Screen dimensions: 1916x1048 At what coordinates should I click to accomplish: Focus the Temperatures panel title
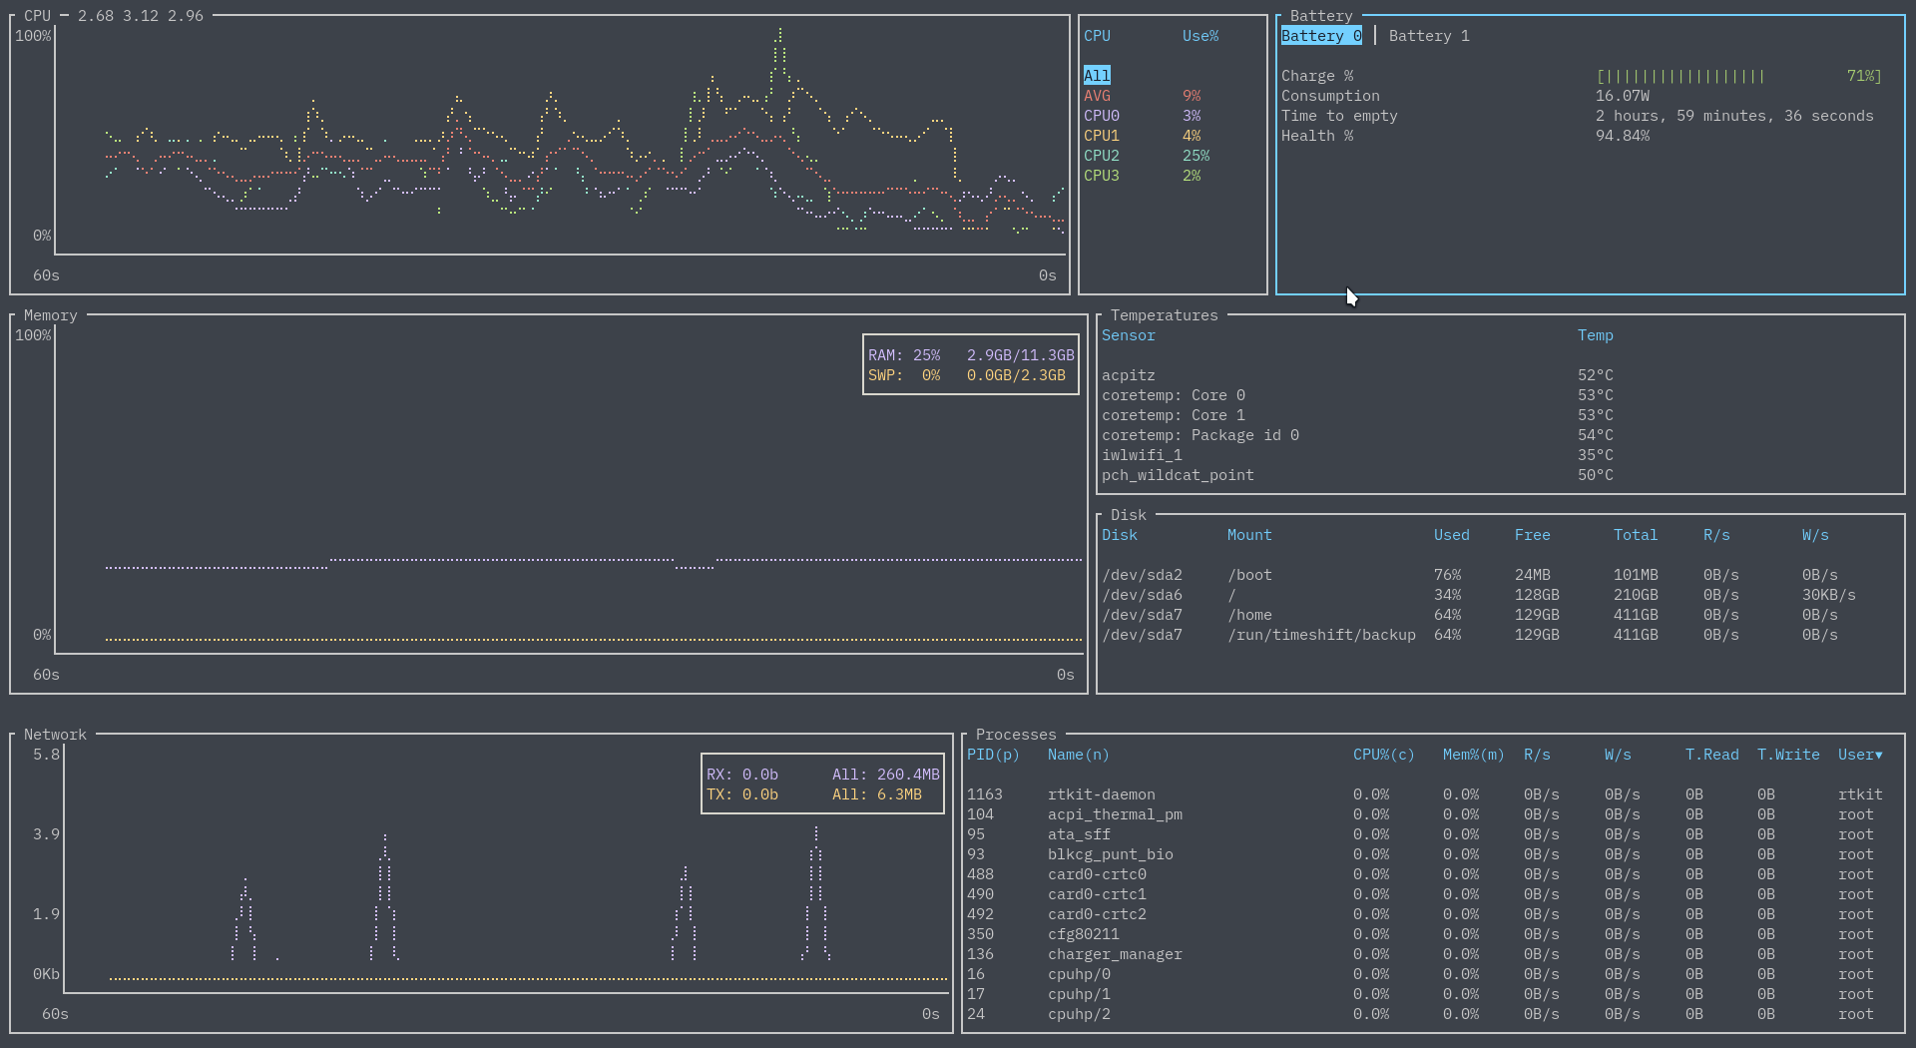[1165, 315]
